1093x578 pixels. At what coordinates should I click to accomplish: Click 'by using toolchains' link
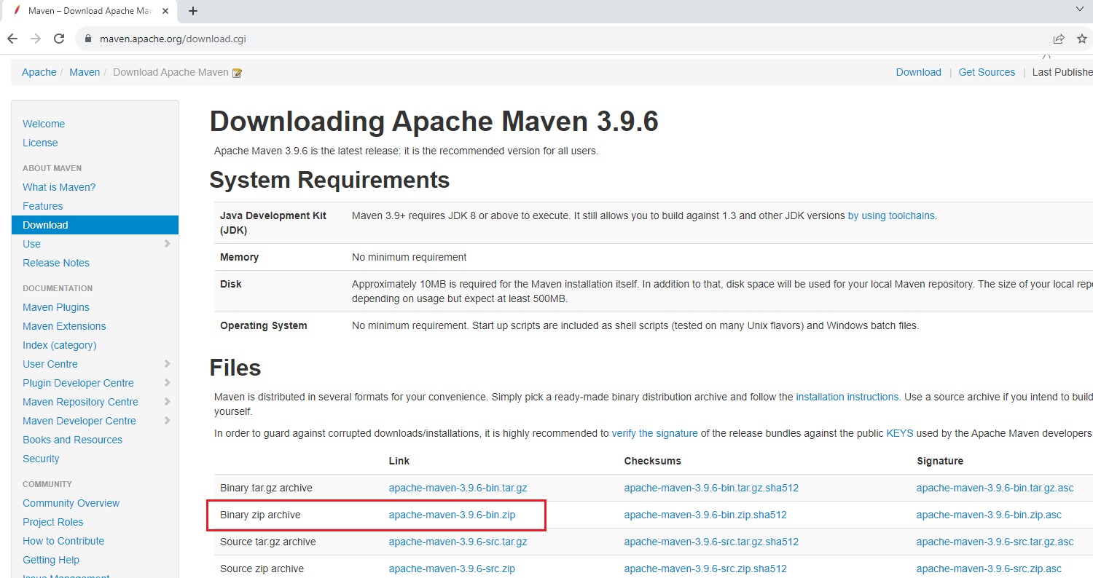pos(890,215)
